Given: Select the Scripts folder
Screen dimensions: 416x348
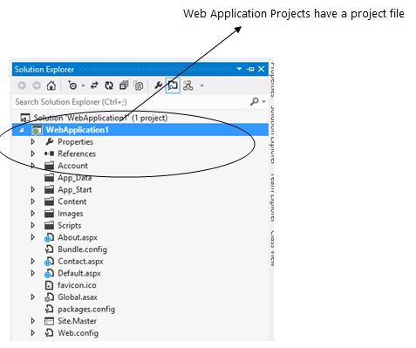Looking at the screenshot, I should point(70,226).
